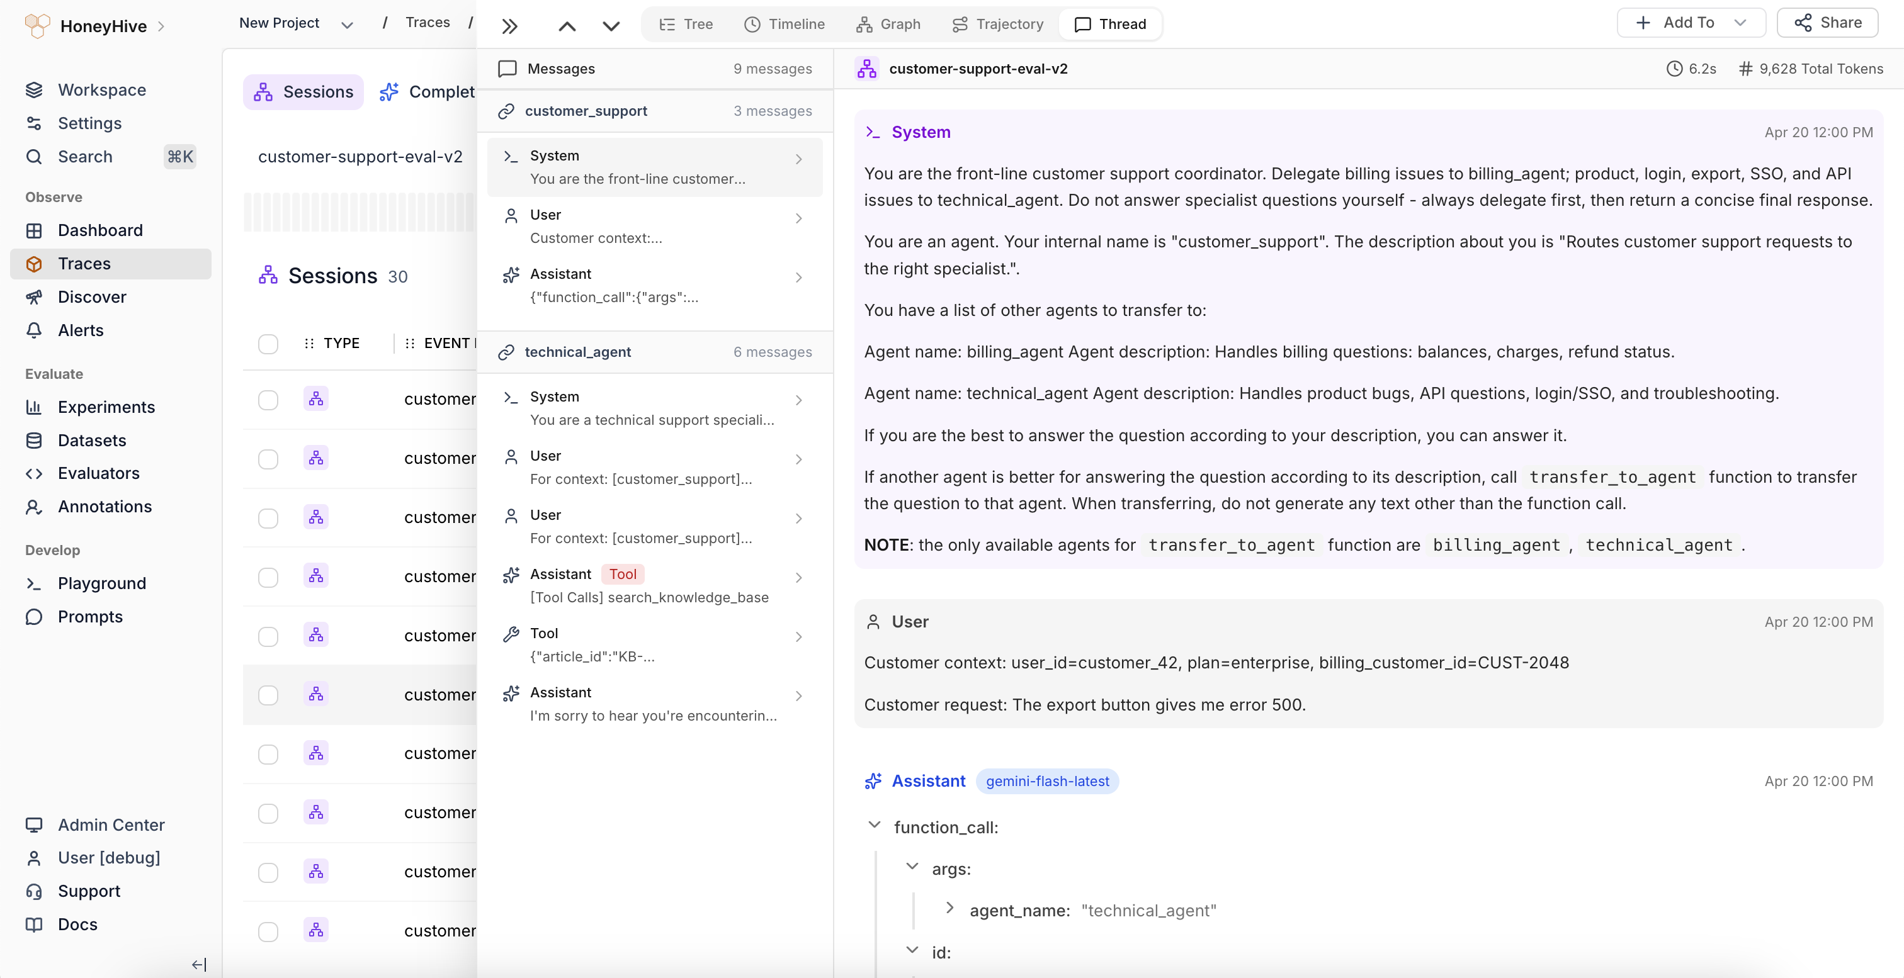
Task: Open the Discover section
Action: (92, 297)
